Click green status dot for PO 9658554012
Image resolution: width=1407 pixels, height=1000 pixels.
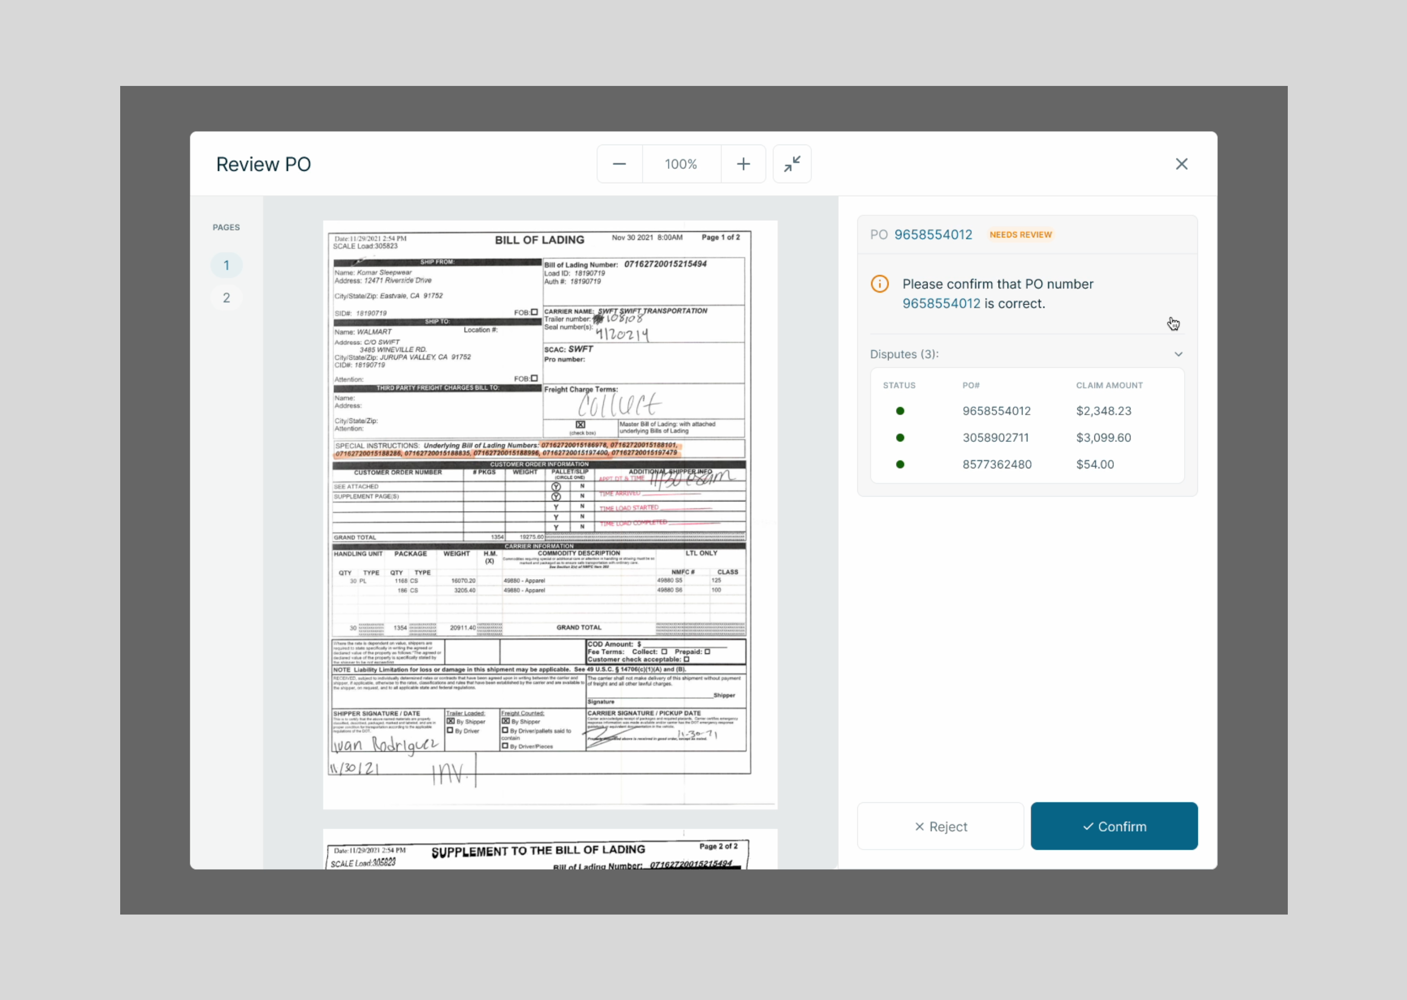click(899, 411)
